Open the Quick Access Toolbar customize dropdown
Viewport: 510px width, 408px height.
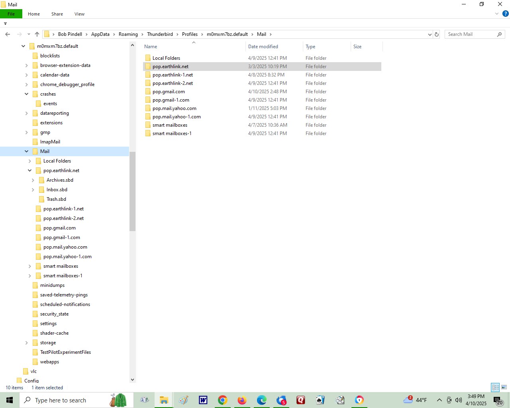coord(5,24)
